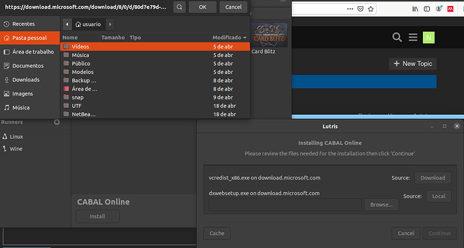Open the Downloads sidebar location
The image size is (464, 248).
point(30,80)
